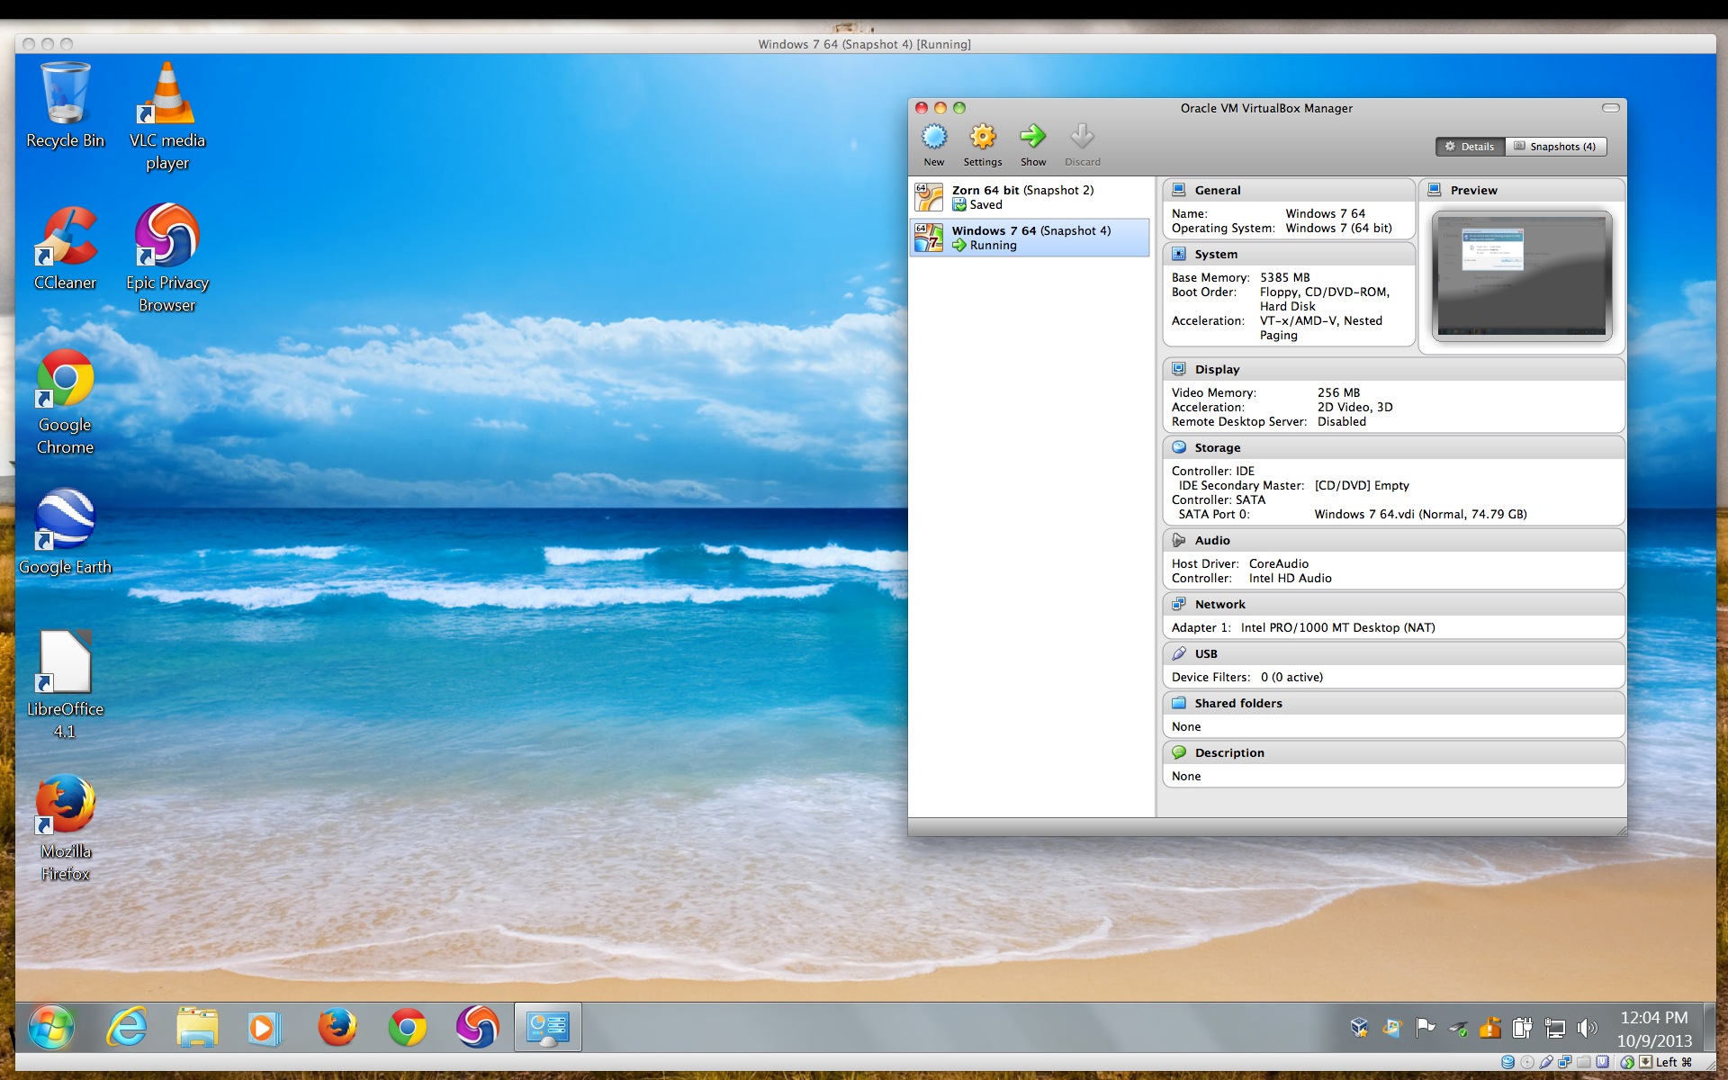Screen dimensions: 1728x1080
Task: Click the Shared folders section header
Action: pos(1237,703)
